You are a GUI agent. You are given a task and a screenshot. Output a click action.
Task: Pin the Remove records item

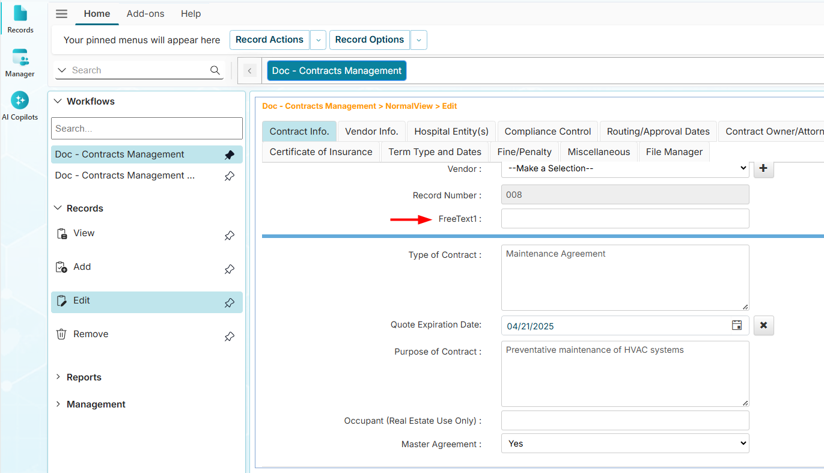pos(229,337)
